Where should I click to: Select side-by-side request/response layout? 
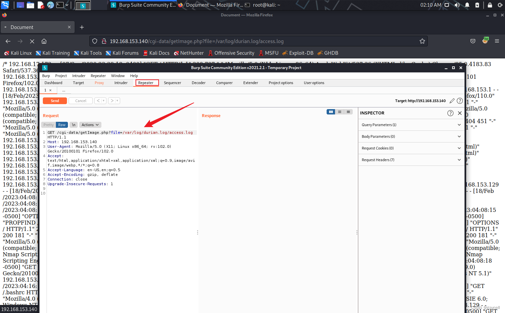click(x=331, y=112)
